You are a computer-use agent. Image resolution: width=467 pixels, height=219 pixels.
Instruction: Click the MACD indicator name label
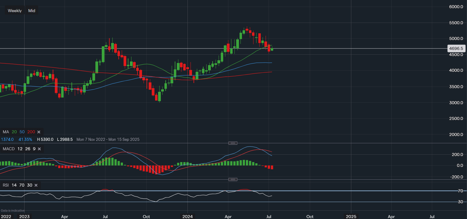(8, 149)
